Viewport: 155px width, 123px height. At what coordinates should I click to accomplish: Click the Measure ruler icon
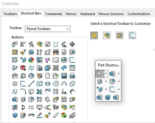(56, 115)
